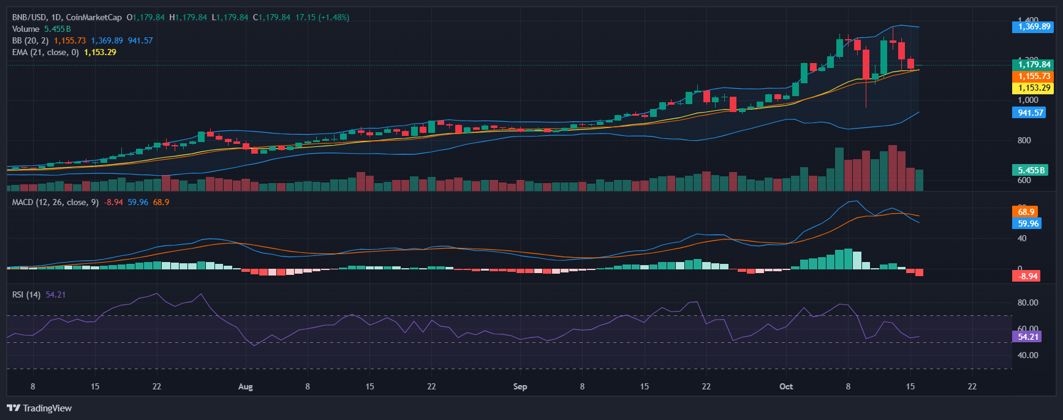
Task: Open the MACD (12, 26, close, 9) legend
Action: click(x=55, y=202)
